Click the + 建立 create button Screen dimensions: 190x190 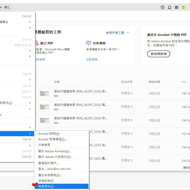(5, 7)
